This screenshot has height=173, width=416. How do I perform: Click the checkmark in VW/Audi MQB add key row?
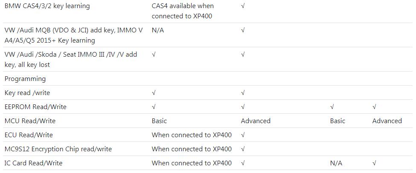coord(242,30)
